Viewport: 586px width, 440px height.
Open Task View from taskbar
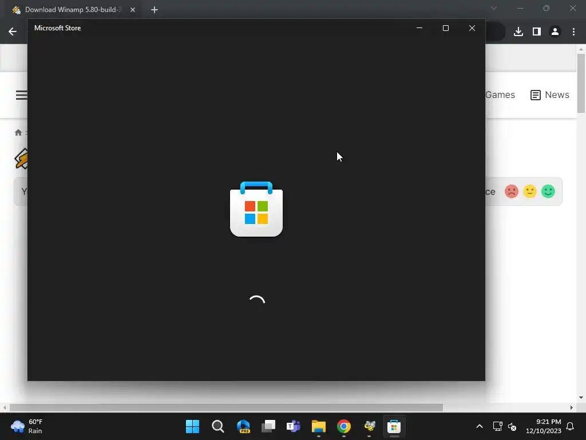268,426
